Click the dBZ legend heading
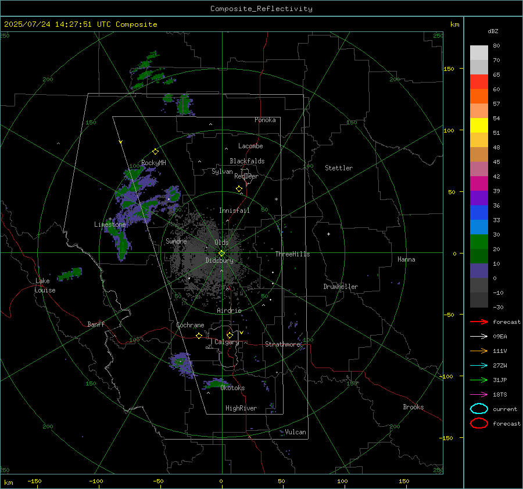The height and width of the screenshot is (489, 523). pos(493,31)
